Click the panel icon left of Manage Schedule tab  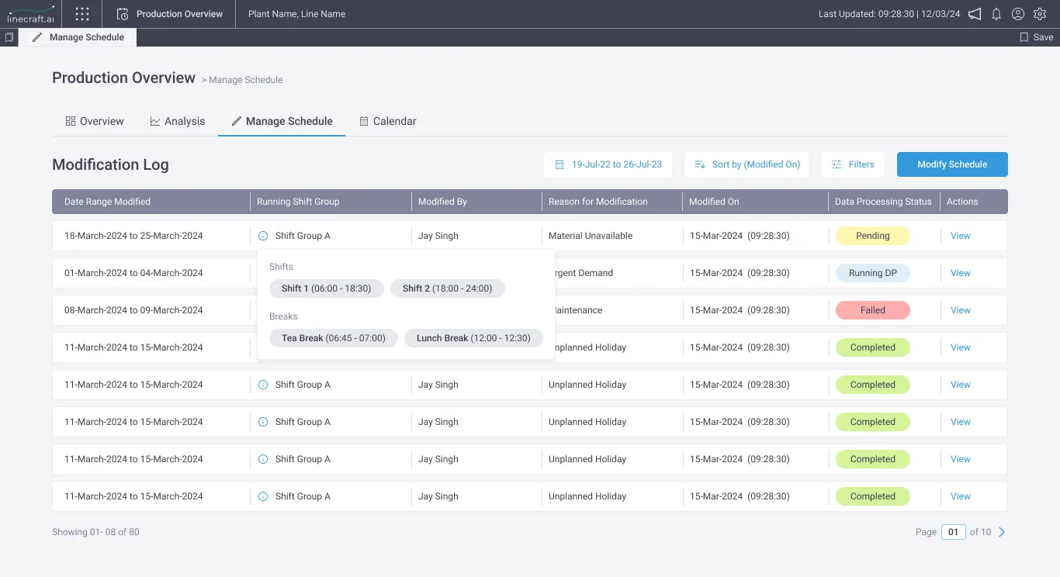[9, 37]
